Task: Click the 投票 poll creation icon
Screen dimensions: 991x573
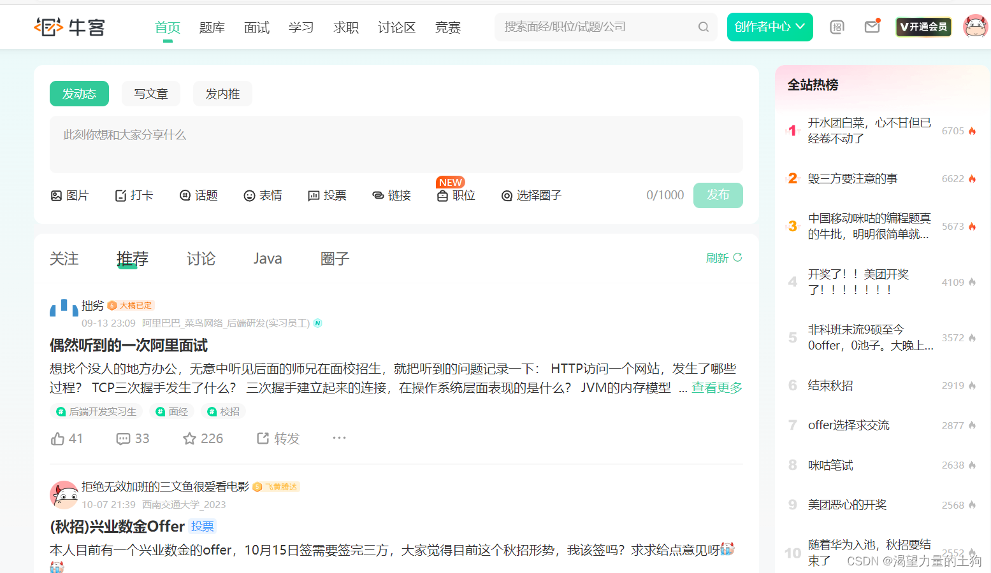Action: pyautogui.click(x=327, y=195)
